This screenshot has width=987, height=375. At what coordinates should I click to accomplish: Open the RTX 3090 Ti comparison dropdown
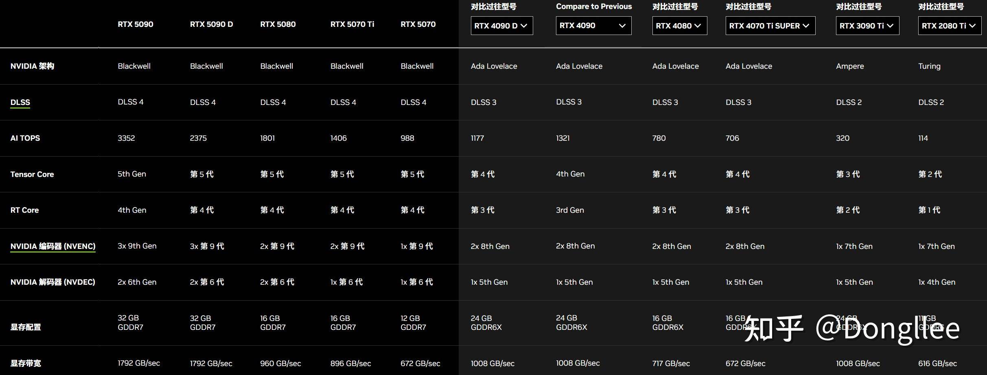[867, 26]
